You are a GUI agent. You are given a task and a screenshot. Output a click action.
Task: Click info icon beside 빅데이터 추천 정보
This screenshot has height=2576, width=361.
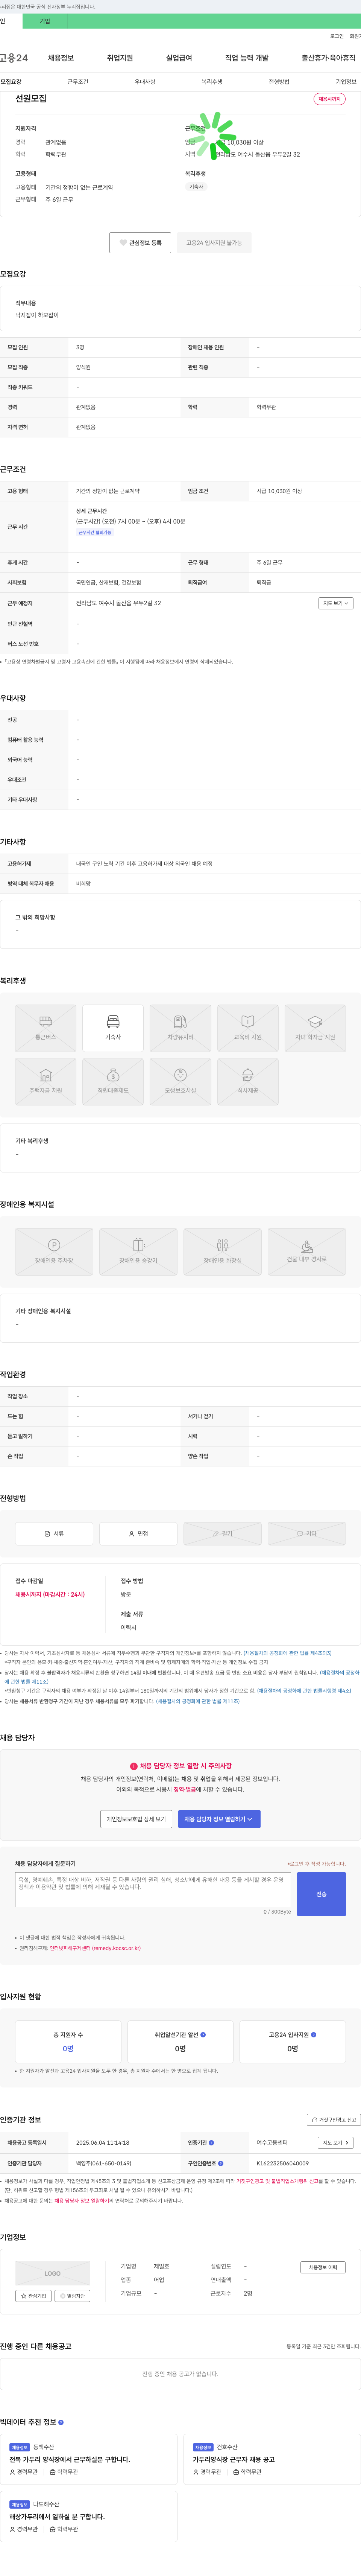coord(61,2422)
